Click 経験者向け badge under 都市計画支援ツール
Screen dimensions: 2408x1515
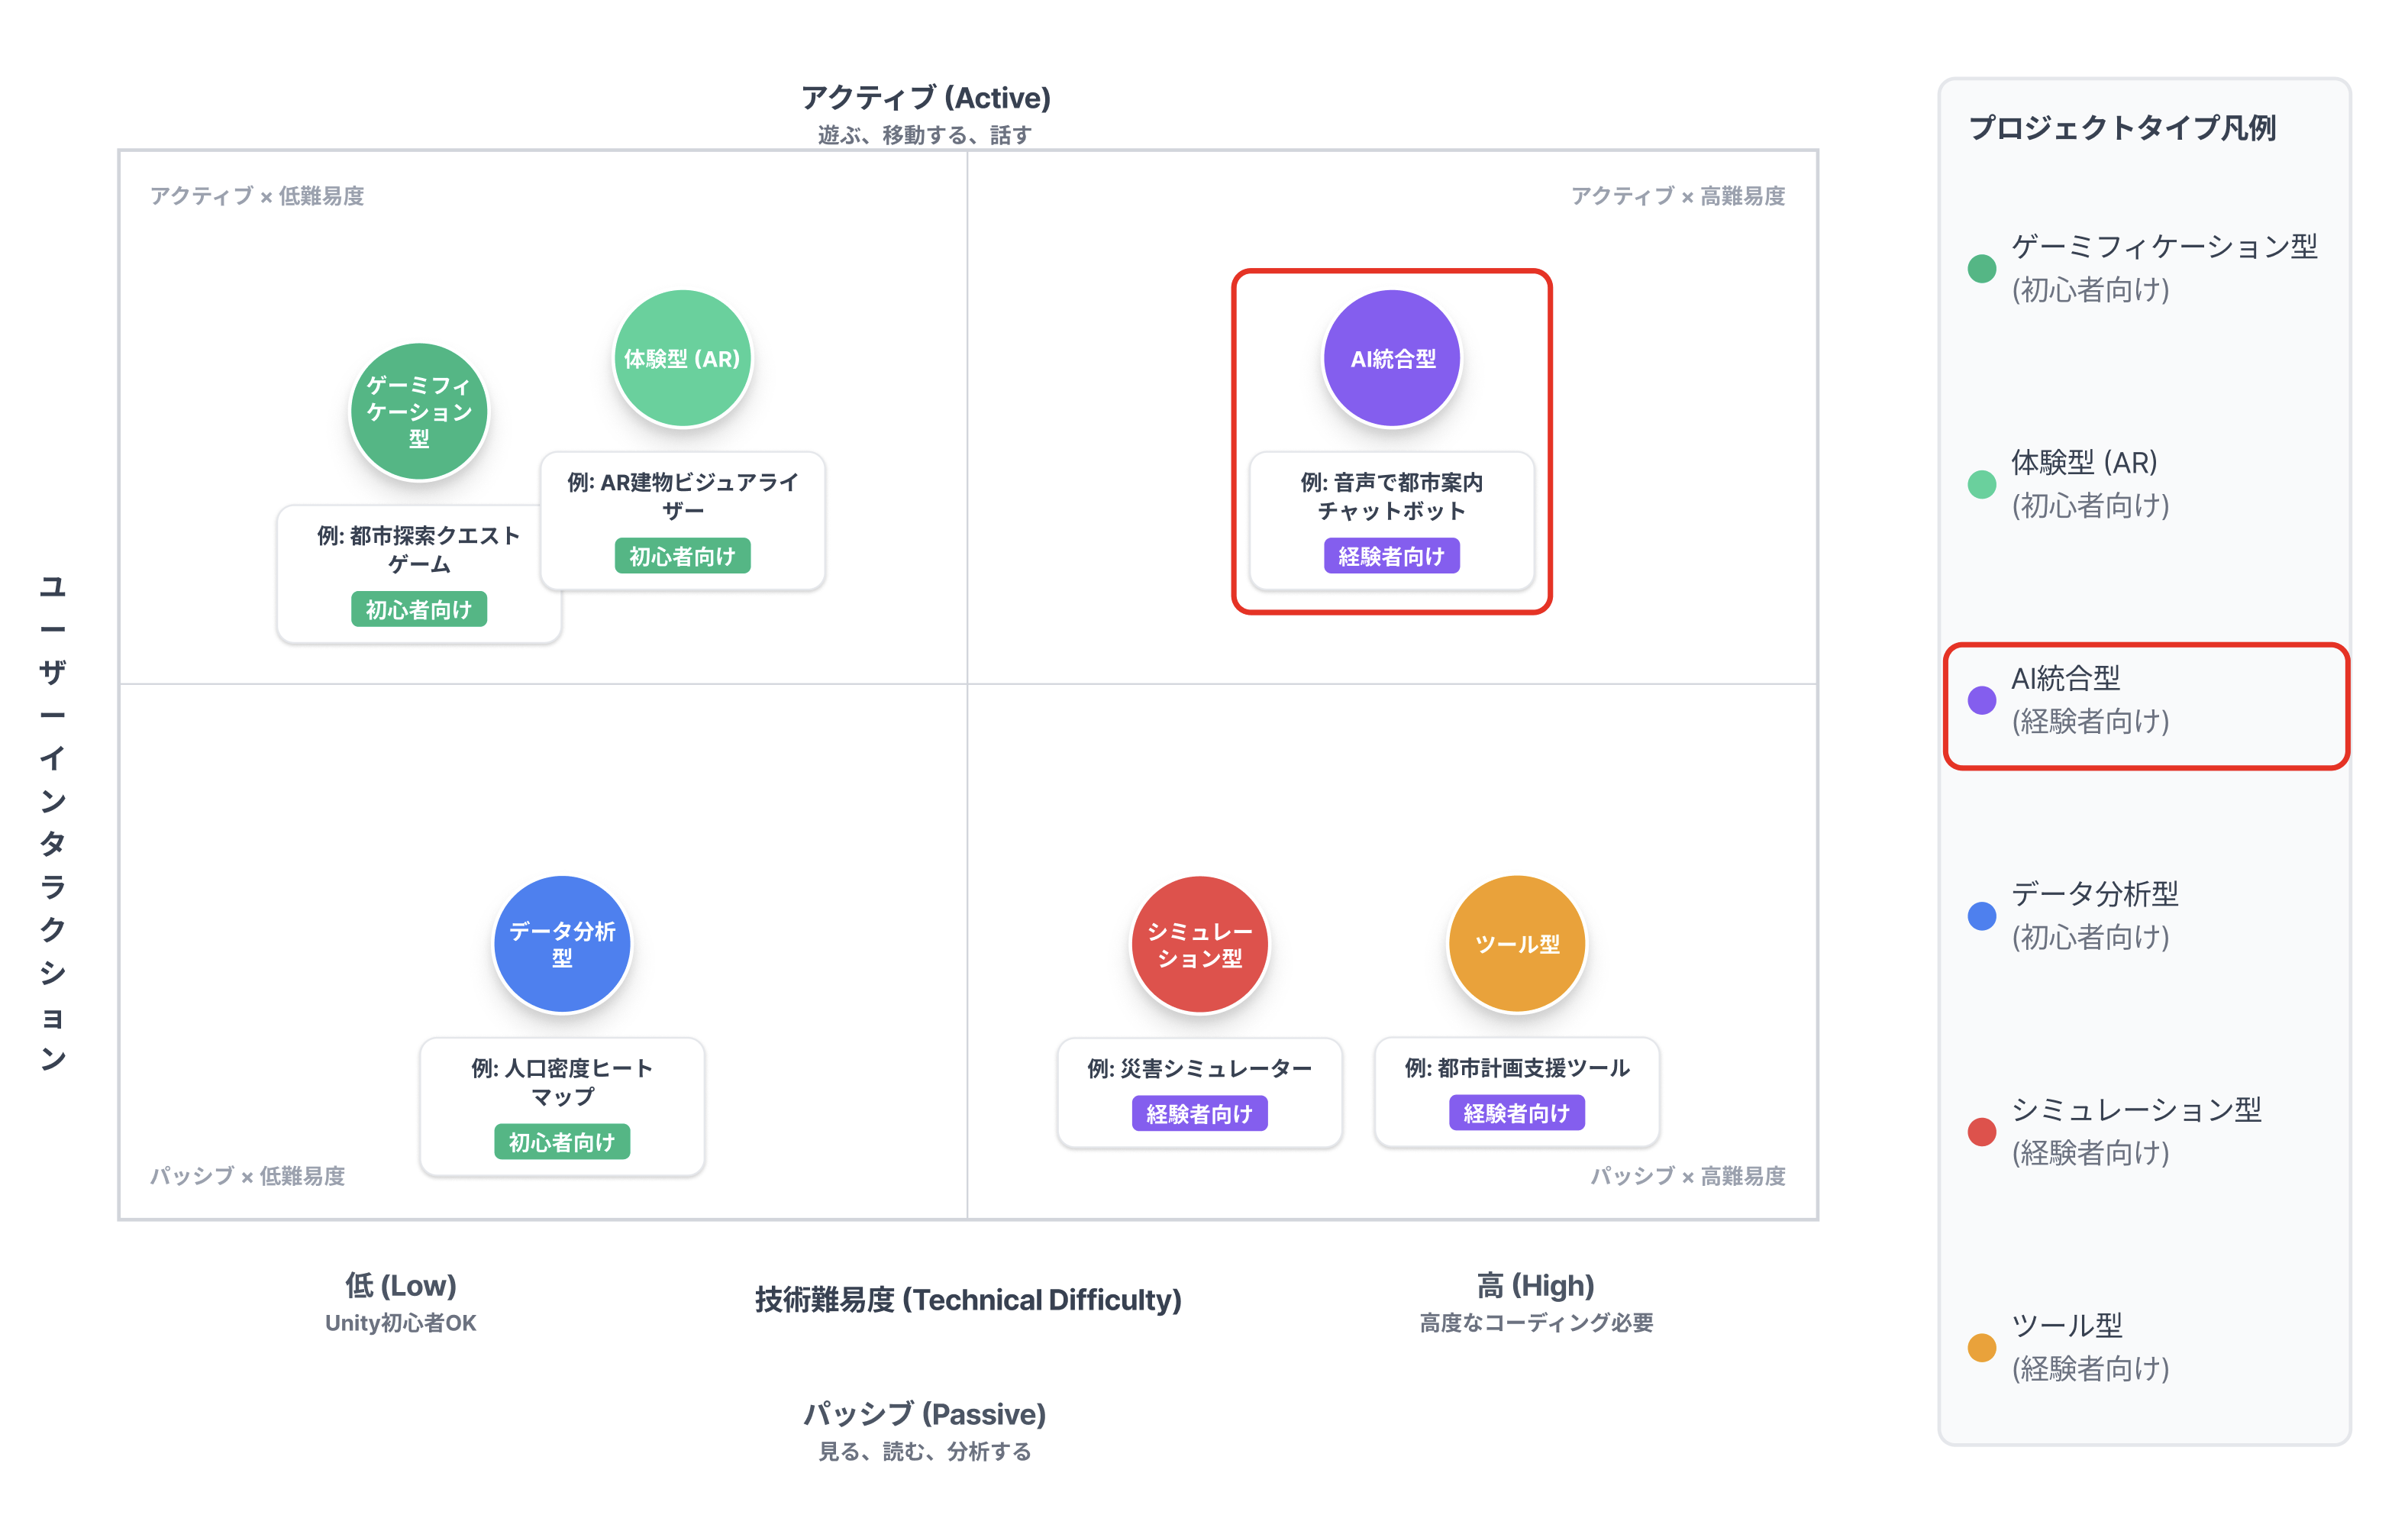(x=1516, y=1113)
